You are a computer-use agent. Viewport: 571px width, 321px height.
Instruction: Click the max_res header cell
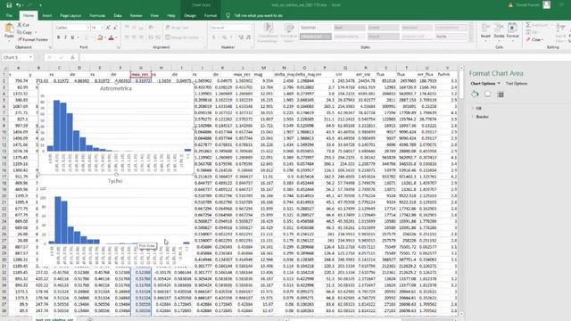pyautogui.click(x=140, y=74)
